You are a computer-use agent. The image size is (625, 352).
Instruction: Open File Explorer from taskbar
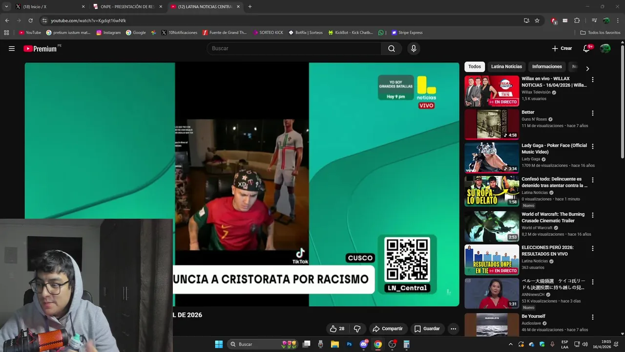tap(335, 344)
